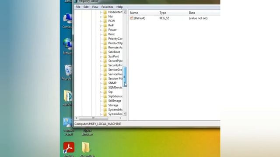The image size is (280, 157).
Task: Select the Print key folder icon
Action: coord(105,34)
